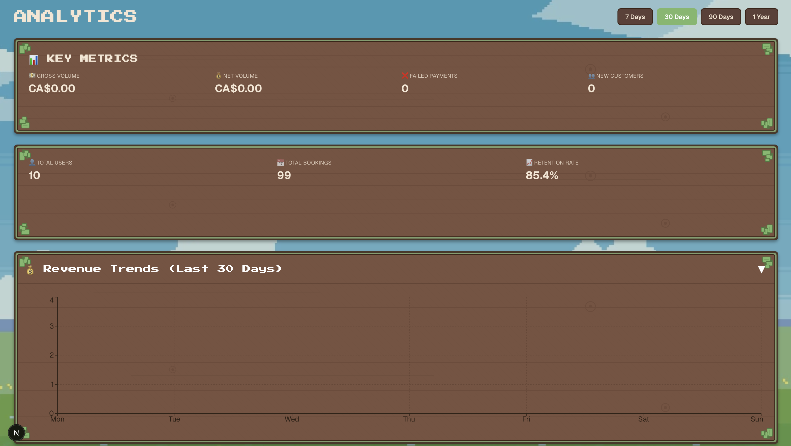
Task: Click the Analytics page title
Action: click(x=75, y=16)
